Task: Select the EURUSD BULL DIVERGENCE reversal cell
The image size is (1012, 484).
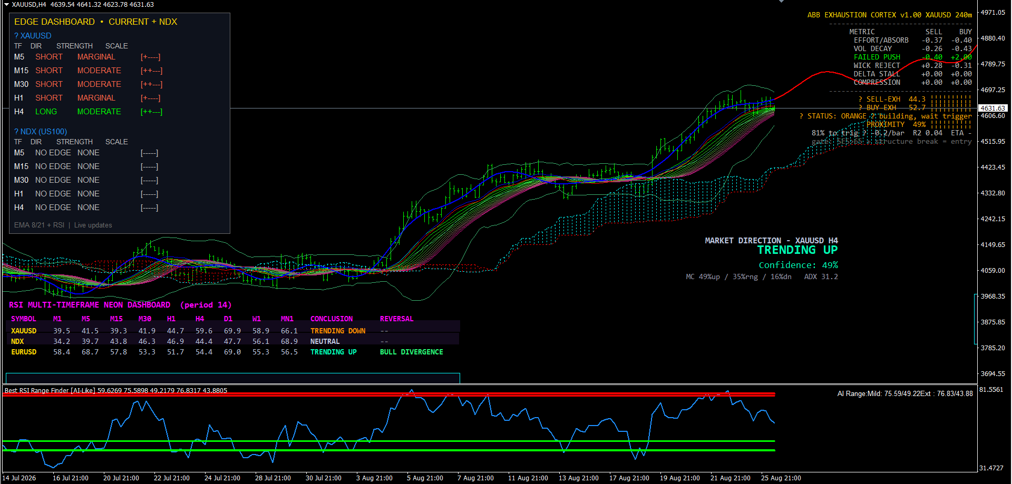Action: (x=411, y=352)
